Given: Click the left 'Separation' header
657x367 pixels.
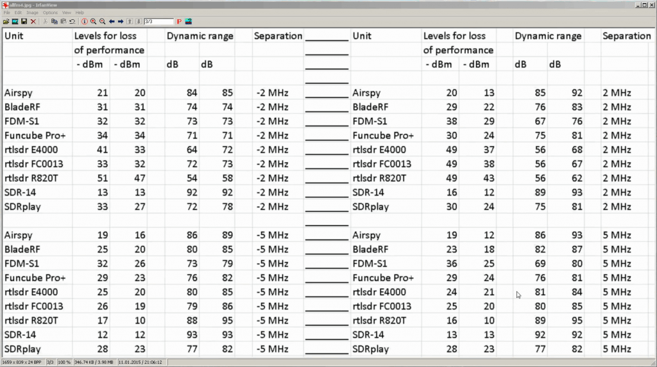Looking at the screenshot, I should (x=278, y=36).
